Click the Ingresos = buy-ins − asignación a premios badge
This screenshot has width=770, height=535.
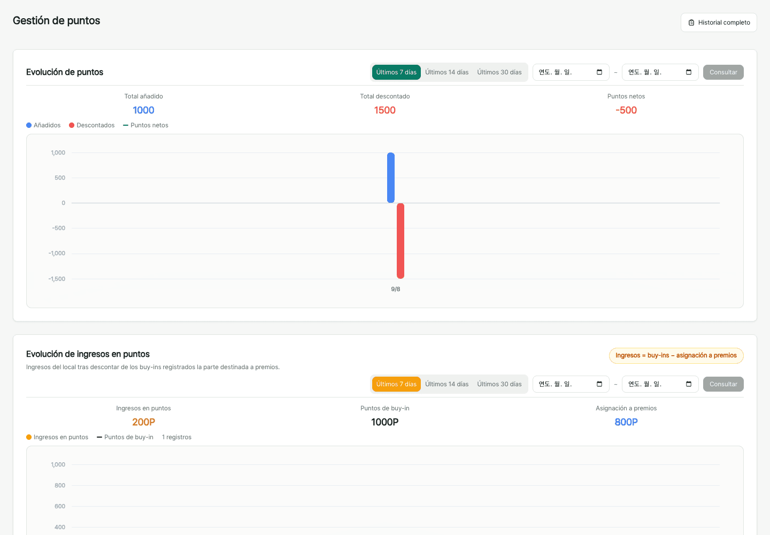click(676, 356)
